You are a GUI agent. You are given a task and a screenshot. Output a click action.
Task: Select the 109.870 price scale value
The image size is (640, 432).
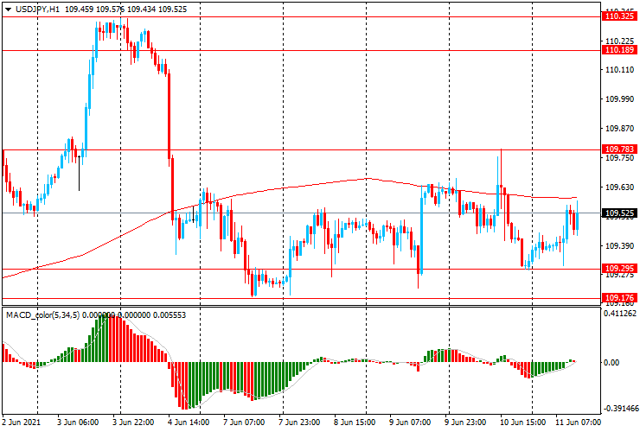(619, 129)
